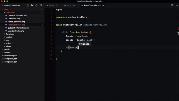
Task: Refresh the Explorer file tree
Action: (36, 5)
